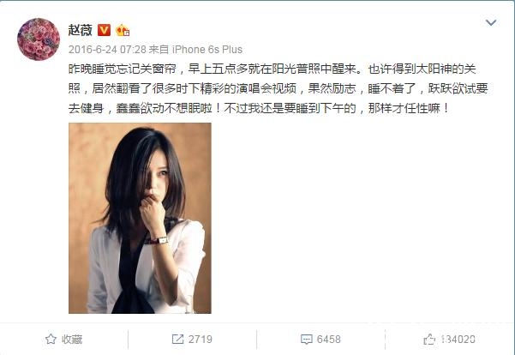Image resolution: width=515 pixels, height=355 pixels.
Task: Click the gold crown membership icon
Action: pyautogui.click(x=123, y=30)
